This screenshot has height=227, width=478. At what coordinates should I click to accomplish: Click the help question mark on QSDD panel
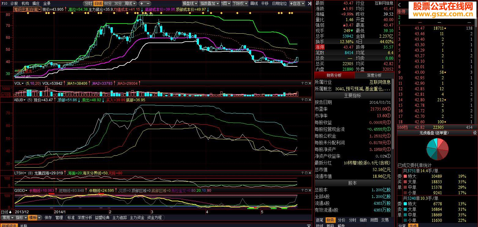303,190
